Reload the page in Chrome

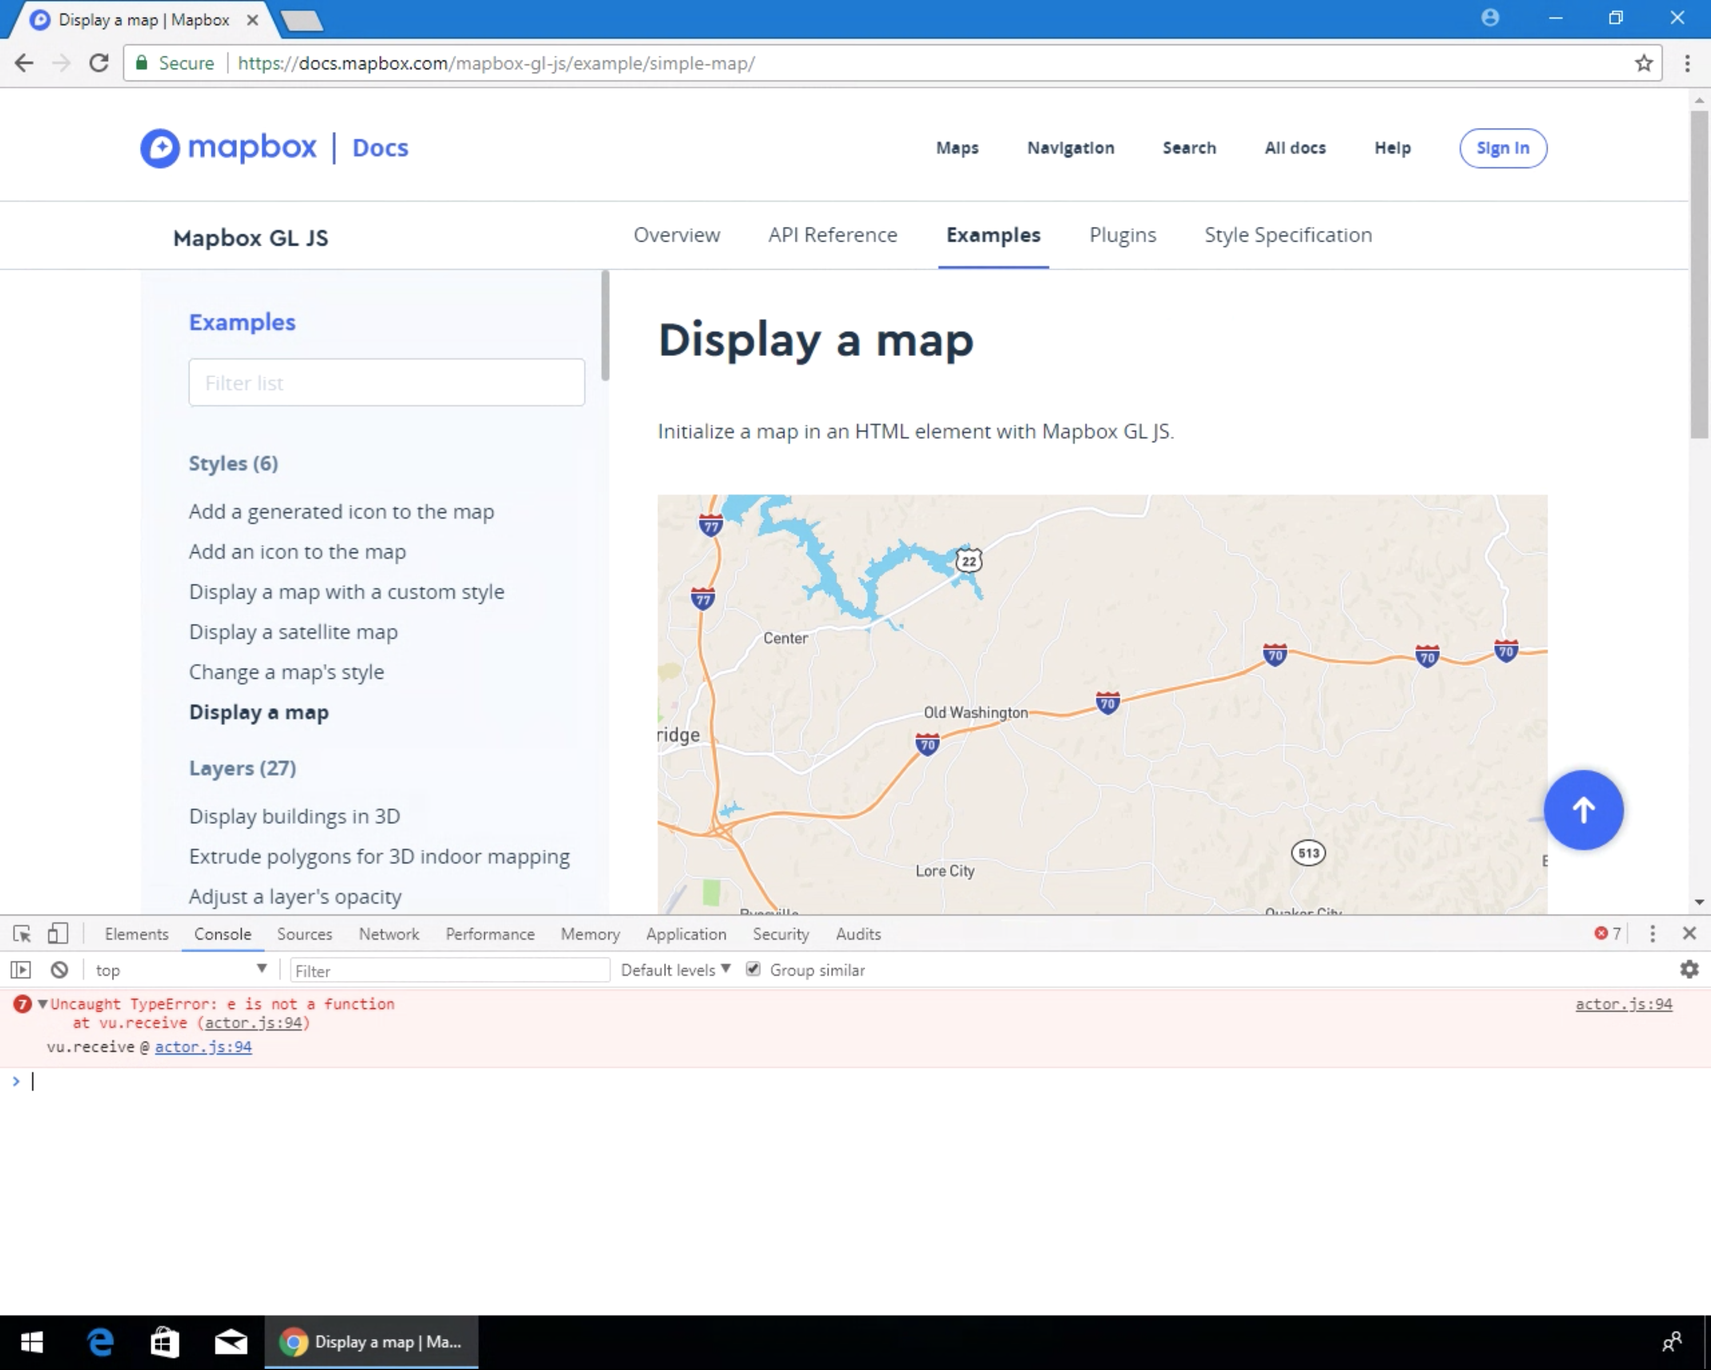pyautogui.click(x=98, y=63)
